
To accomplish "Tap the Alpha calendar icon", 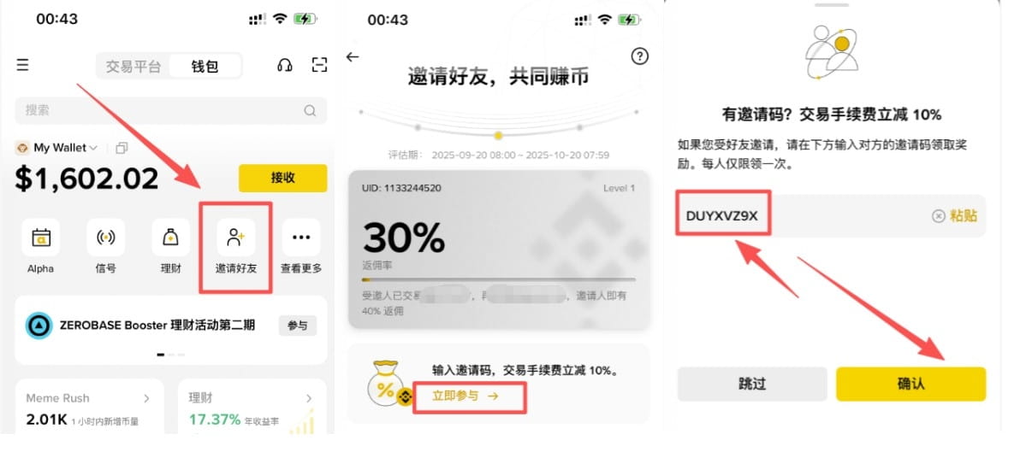I will (41, 238).
